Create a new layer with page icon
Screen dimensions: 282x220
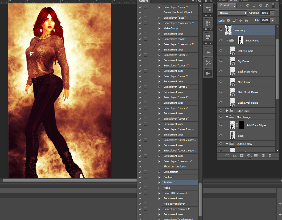pyautogui.click(x=263, y=155)
